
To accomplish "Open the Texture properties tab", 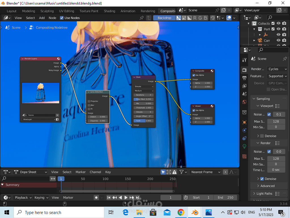I will click(x=244, y=156).
